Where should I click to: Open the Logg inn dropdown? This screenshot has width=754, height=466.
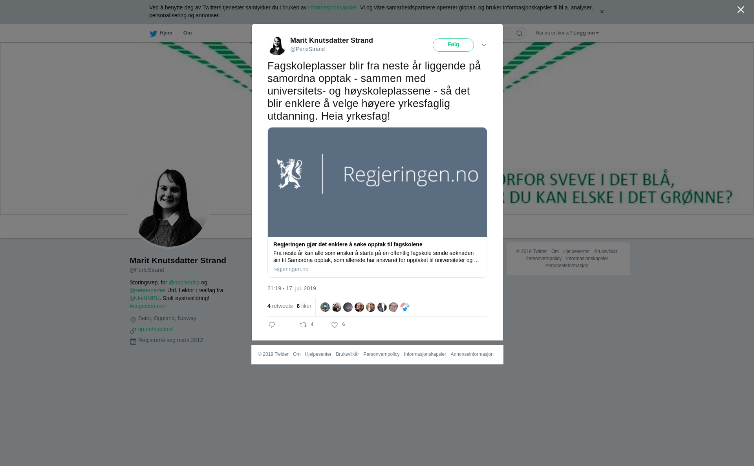(586, 33)
